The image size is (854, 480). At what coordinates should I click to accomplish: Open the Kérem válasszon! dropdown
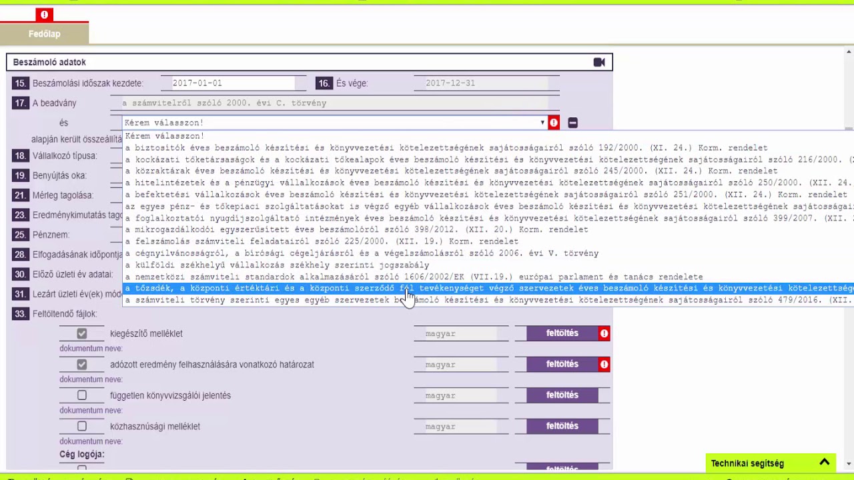335,123
